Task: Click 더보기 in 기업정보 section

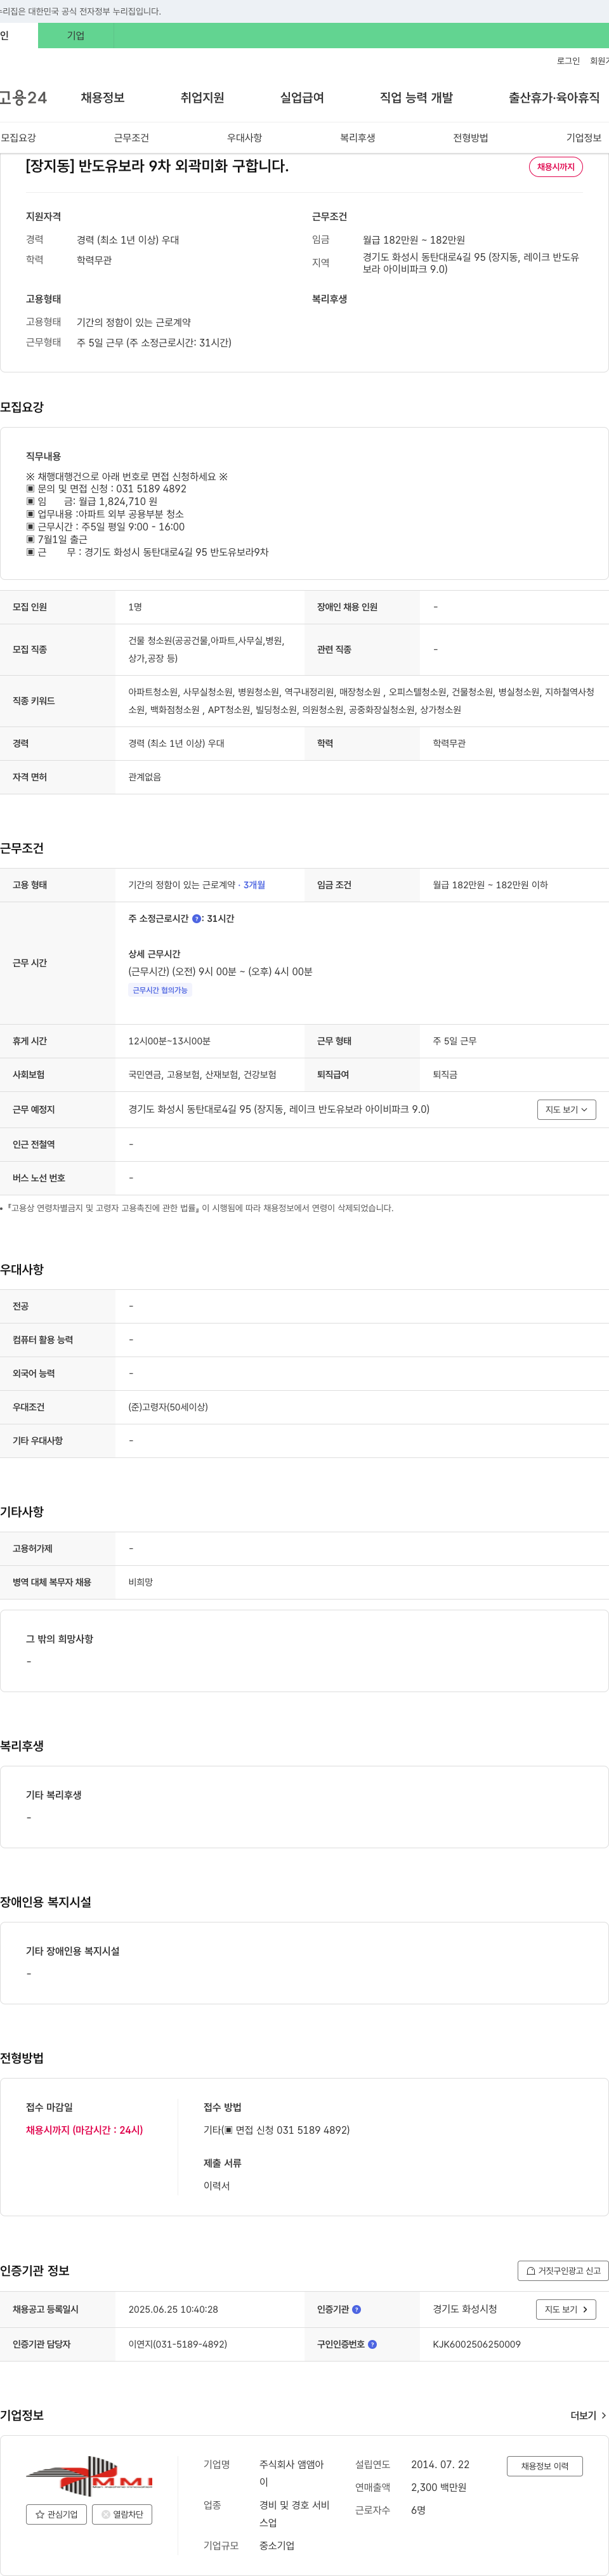Action: pyautogui.click(x=588, y=2416)
